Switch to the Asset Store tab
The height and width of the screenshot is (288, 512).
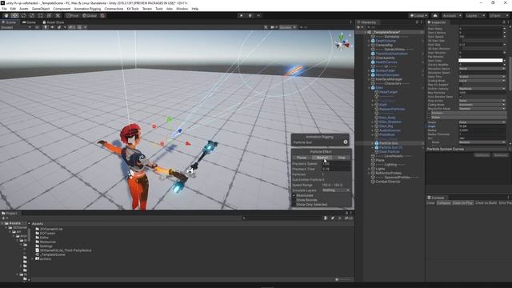coord(54,22)
